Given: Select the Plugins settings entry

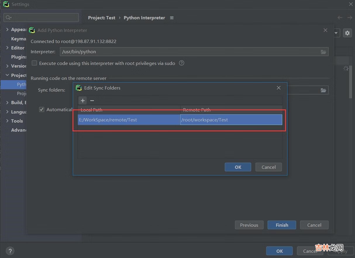Looking at the screenshot, I should [x=18, y=57].
